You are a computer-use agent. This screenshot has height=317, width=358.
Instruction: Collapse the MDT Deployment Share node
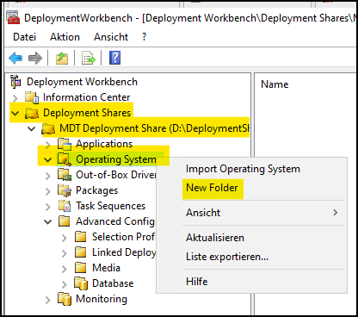(x=31, y=129)
